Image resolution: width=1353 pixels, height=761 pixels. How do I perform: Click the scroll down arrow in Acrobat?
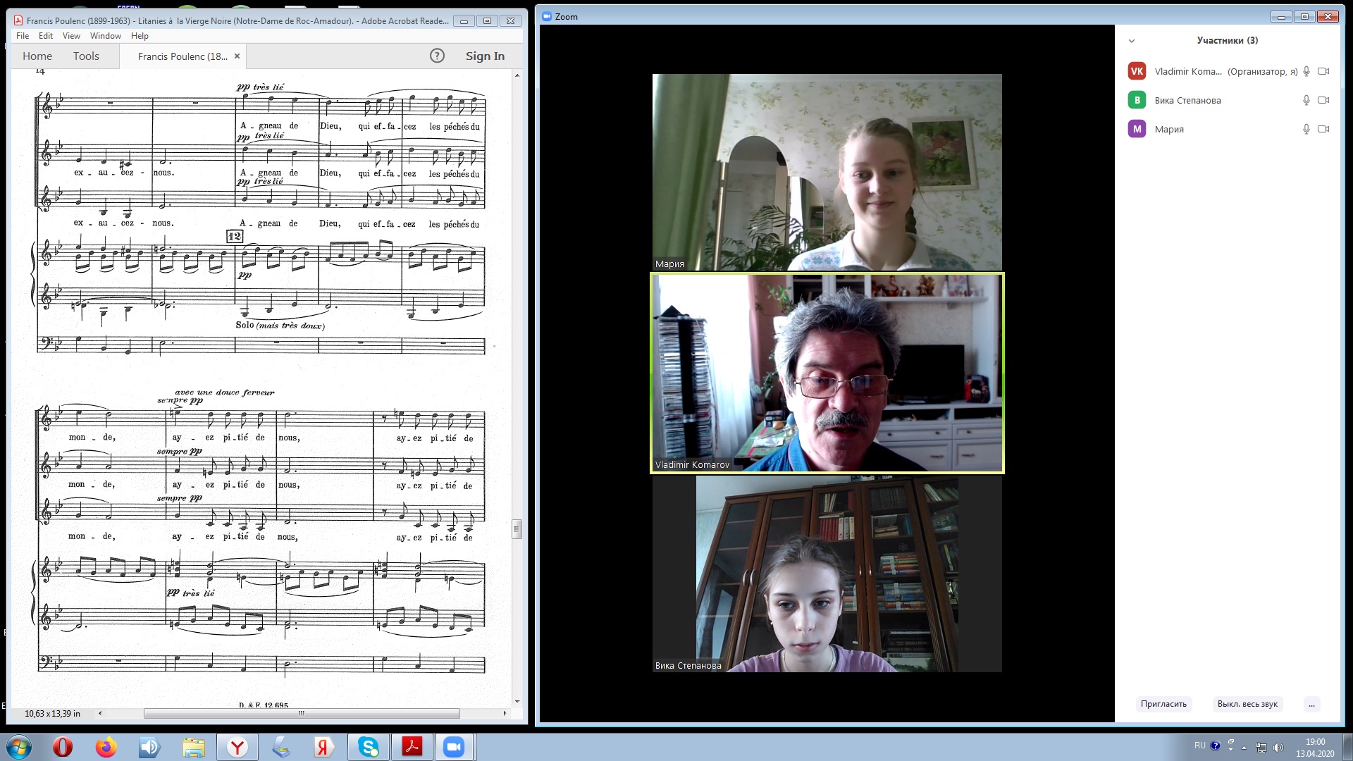tap(517, 702)
